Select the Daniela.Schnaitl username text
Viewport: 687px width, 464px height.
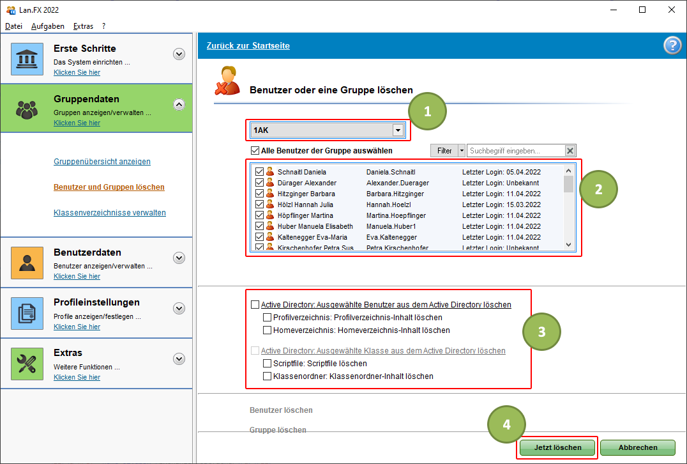391,172
